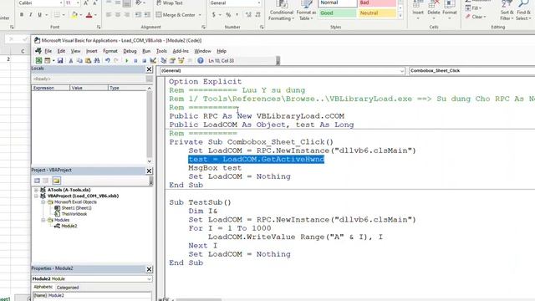Screen dimensions: 535x301
Task: Click the Increase Indent icon in Alignment group
Action: click(147, 15)
